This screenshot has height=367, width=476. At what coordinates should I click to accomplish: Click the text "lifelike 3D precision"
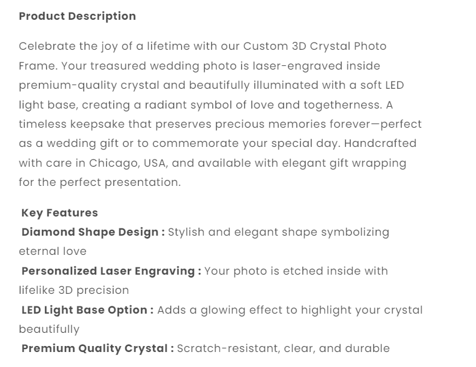(x=74, y=290)
